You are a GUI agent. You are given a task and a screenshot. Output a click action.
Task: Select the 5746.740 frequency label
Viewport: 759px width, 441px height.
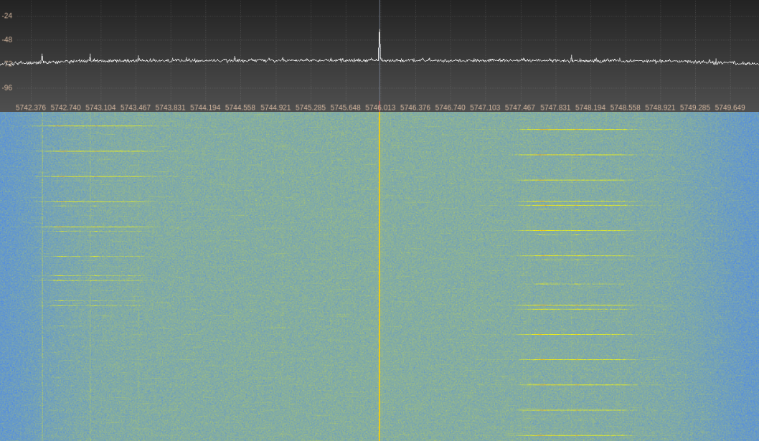(x=450, y=108)
